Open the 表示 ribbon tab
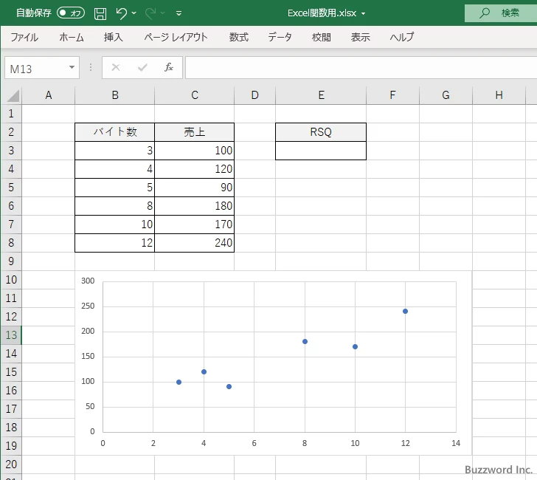The height and width of the screenshot is (480, 537). tap(360, 37)
